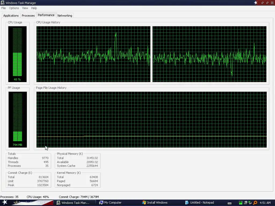275x206 pixels.
Task: Open the File menu
Action: click(x=3, y=8)
